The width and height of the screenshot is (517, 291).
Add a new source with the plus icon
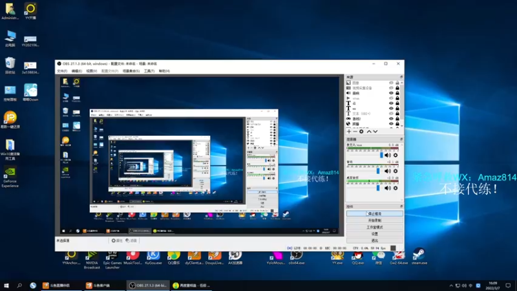click(349, 131)
